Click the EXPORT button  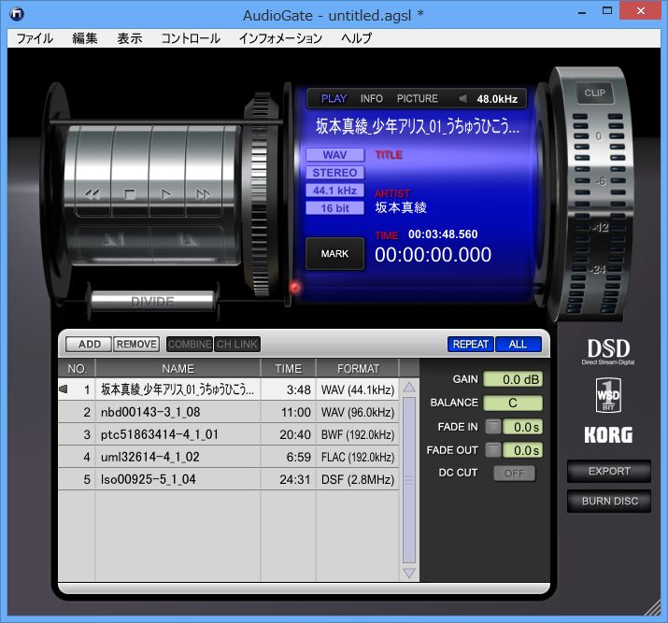(609, 471)
